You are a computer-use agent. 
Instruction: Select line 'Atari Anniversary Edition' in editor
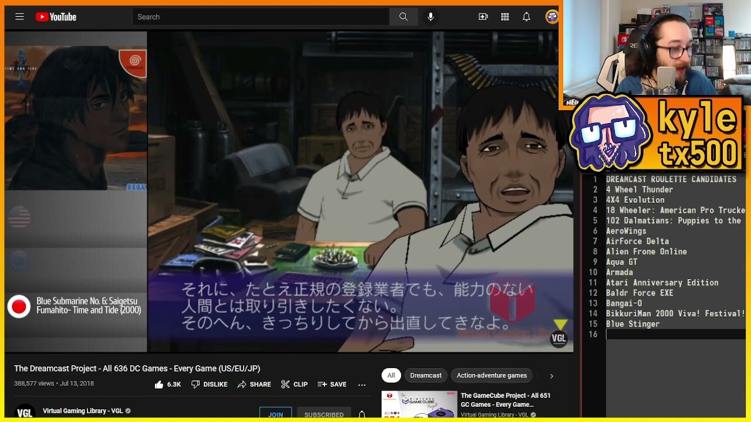click(x=662, y=283)
